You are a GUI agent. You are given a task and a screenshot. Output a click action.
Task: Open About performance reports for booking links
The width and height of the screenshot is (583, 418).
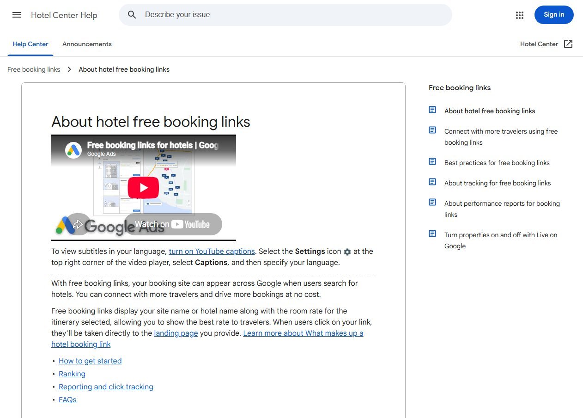point(502,209)
